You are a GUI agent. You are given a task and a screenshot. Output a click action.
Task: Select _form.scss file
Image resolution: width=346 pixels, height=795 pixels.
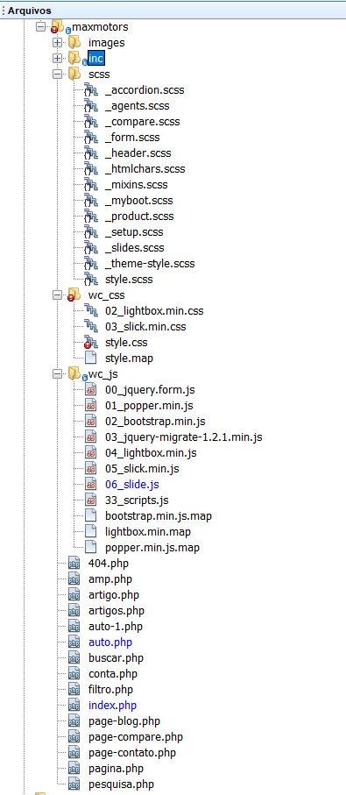tap(132, 138)
